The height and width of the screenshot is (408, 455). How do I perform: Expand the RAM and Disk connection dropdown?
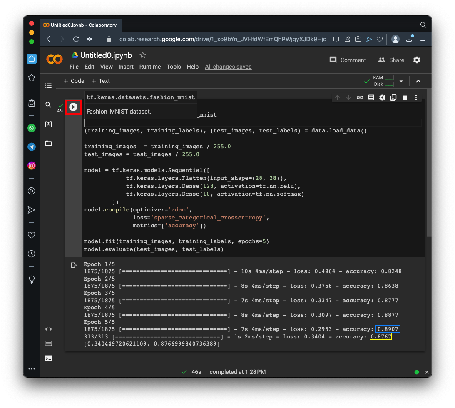[401, 81]
